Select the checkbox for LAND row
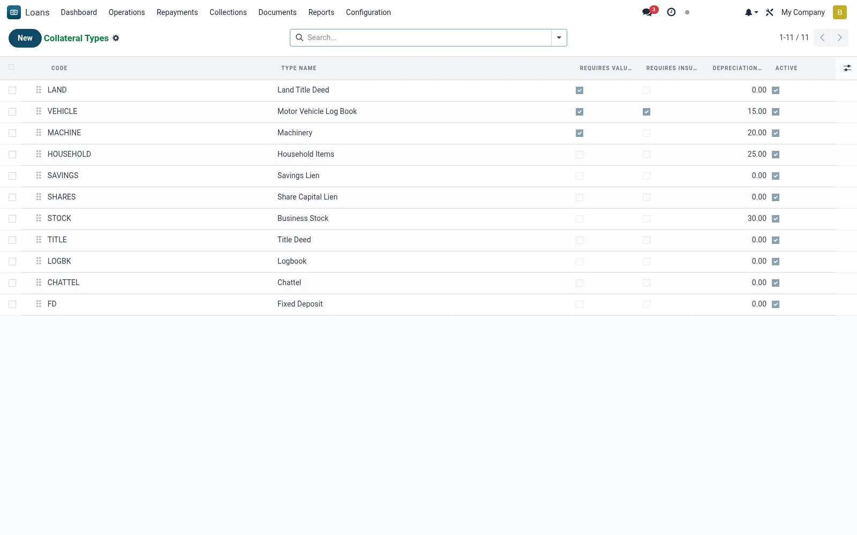This screenshot has height=535, width=857. tap(12, 90)
